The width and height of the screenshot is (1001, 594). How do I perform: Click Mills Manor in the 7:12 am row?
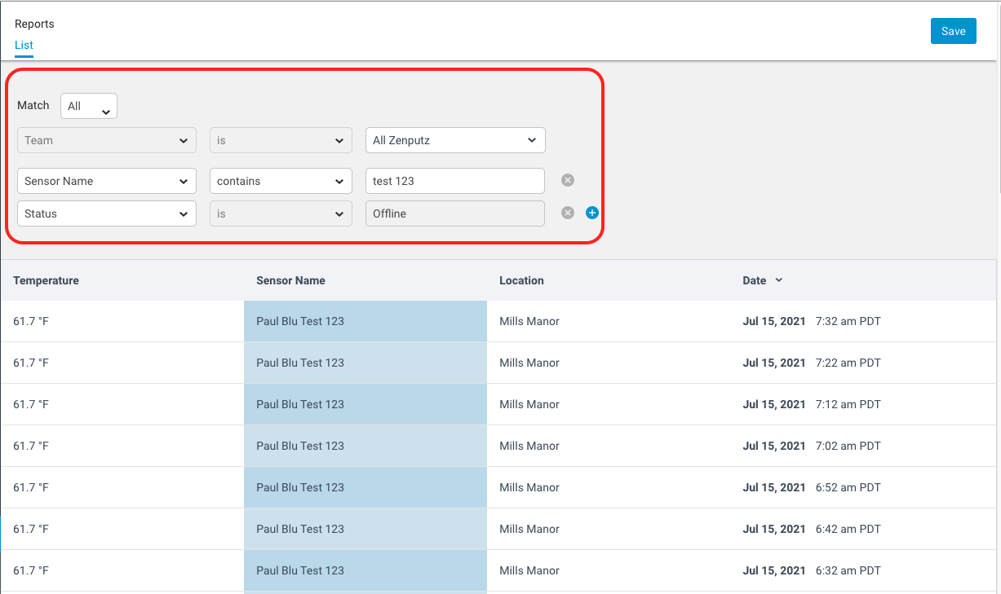tap(529, 404)
